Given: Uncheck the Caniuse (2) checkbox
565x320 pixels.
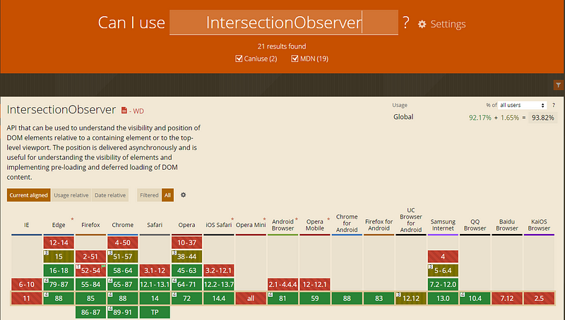Looking at the screenshot, I should click(x=239, y=58).
